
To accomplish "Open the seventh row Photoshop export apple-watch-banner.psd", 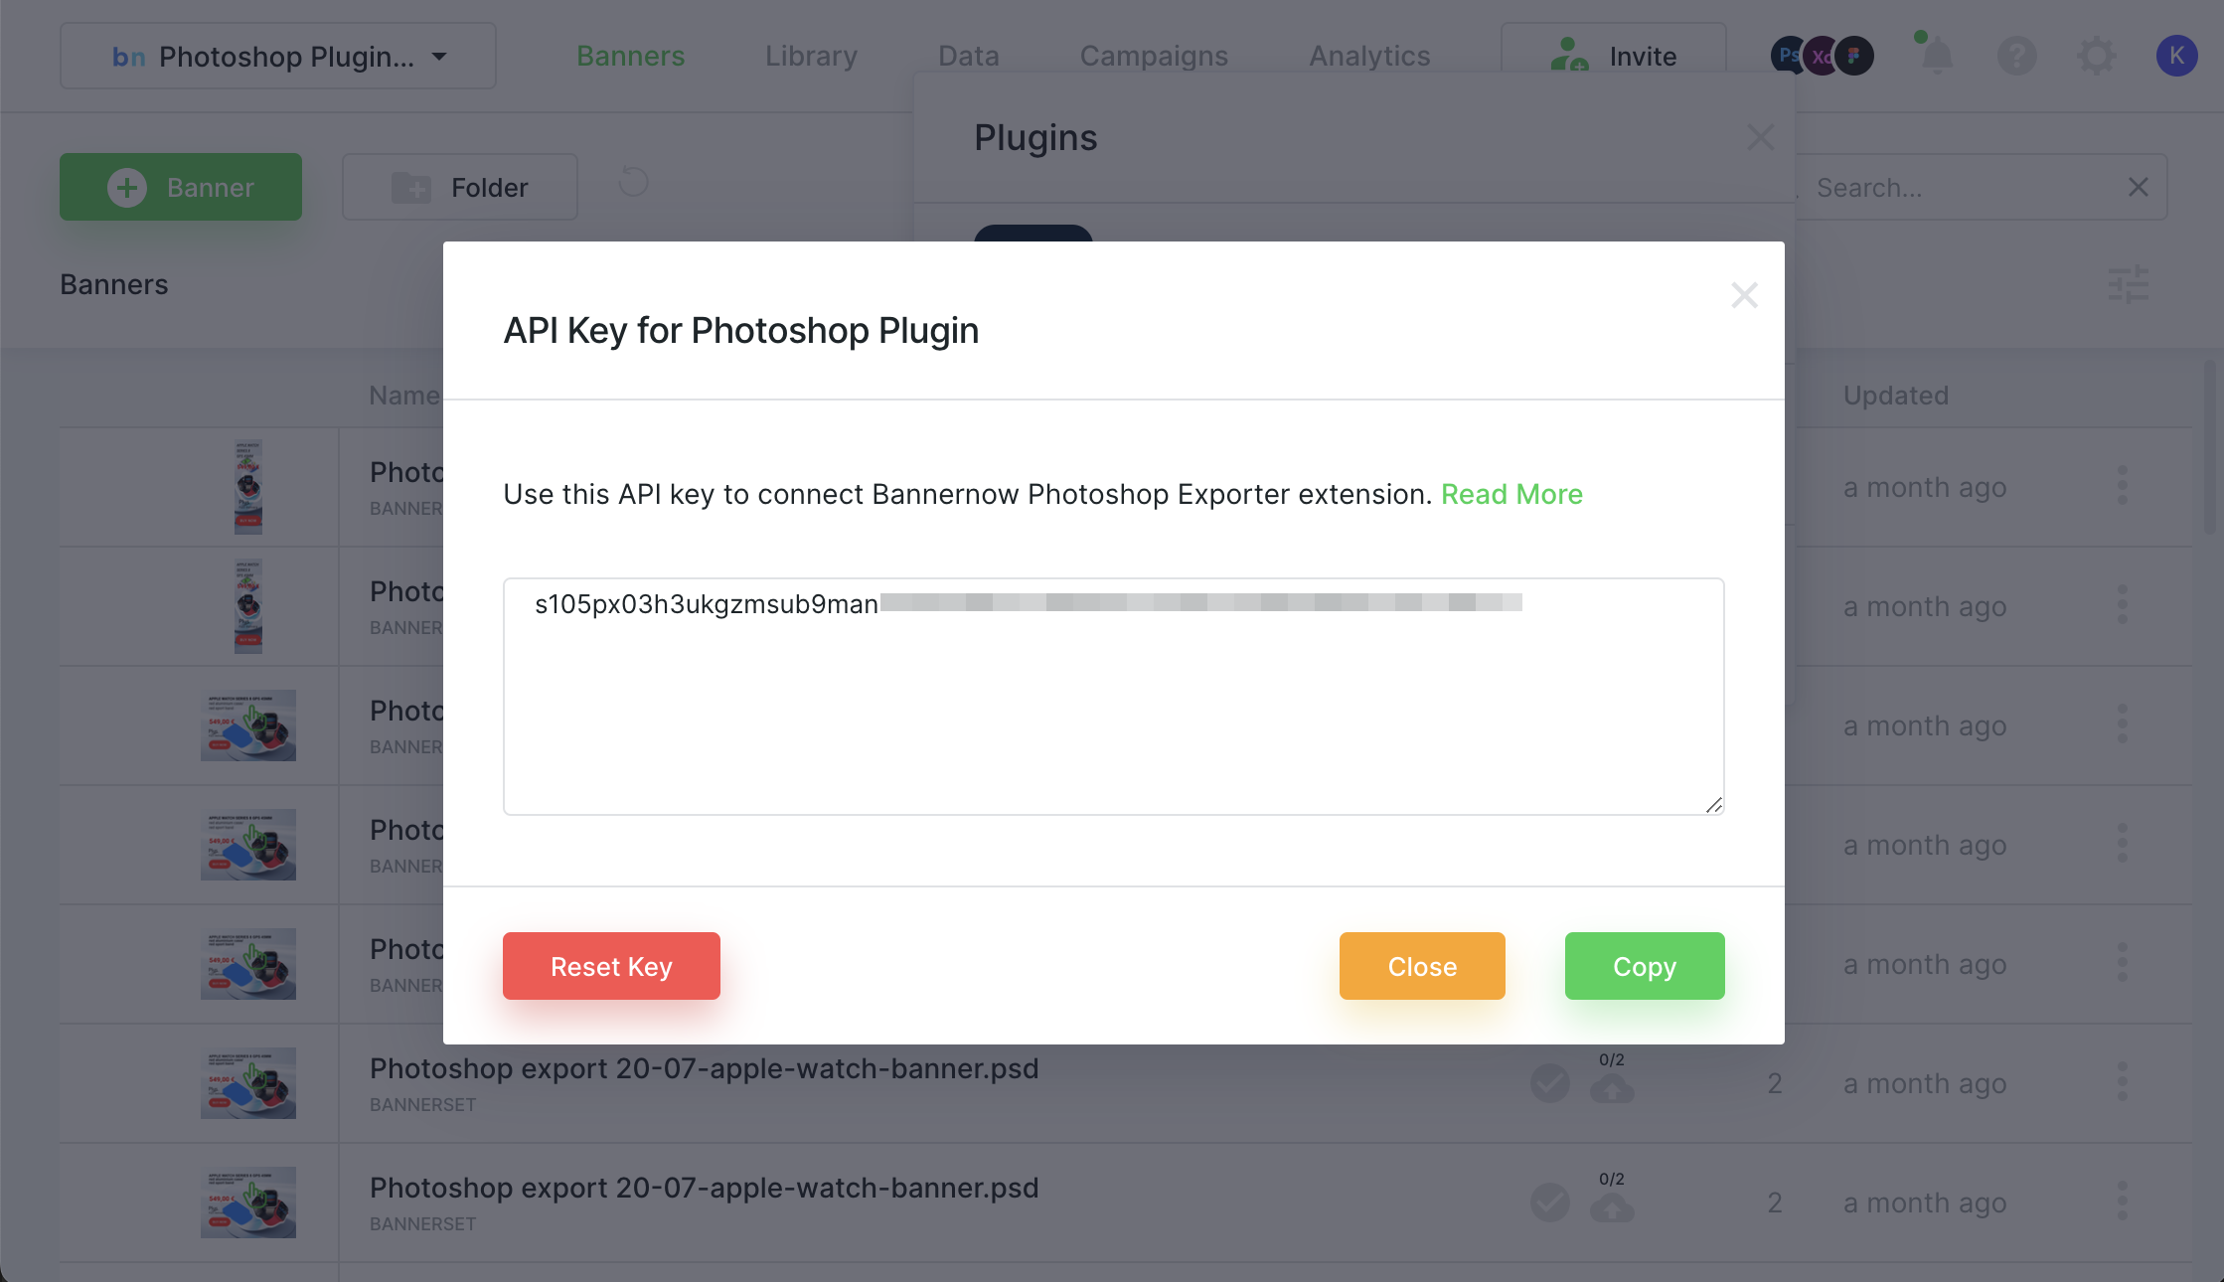I will 704,1189.
